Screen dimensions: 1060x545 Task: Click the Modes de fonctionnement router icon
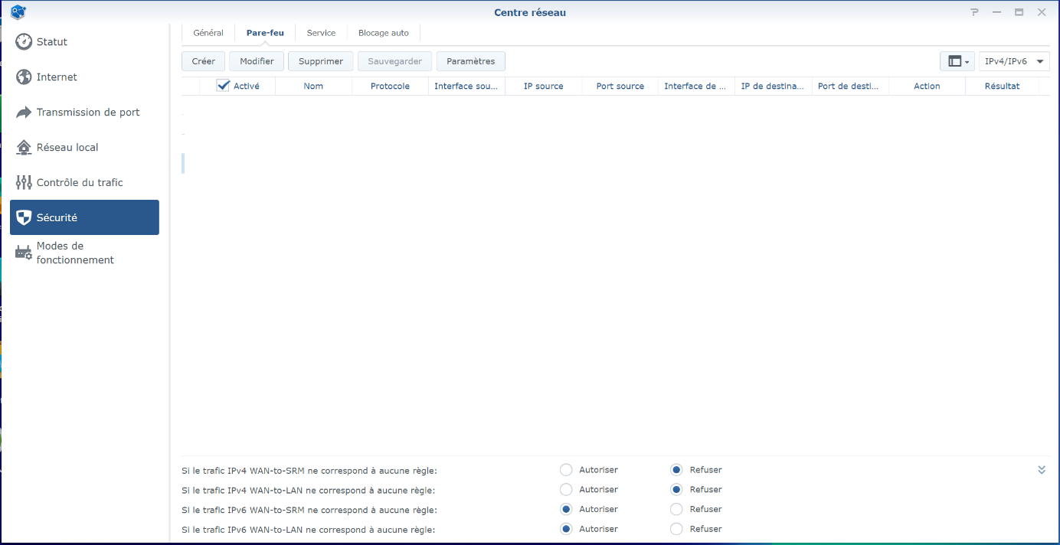pyautogui.click(x=24, y=253)
